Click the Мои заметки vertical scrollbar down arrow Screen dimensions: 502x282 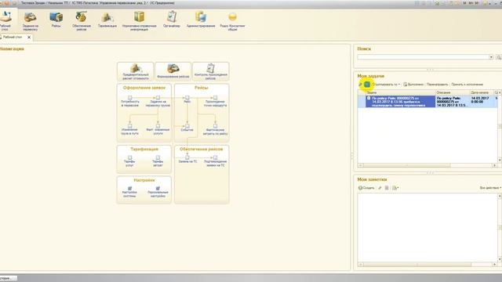point(500,259)
